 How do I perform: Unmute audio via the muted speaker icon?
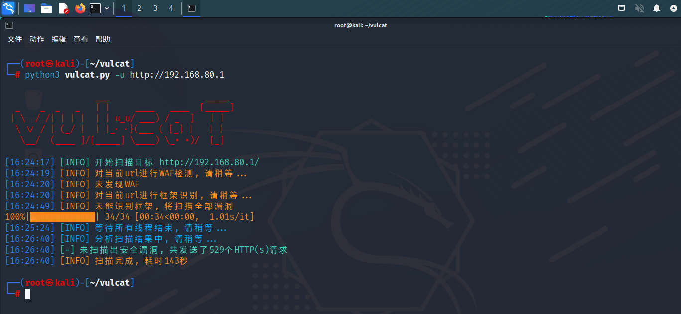pos(639,8)
